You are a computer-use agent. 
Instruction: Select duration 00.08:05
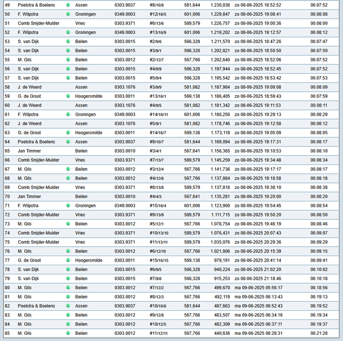319,133
